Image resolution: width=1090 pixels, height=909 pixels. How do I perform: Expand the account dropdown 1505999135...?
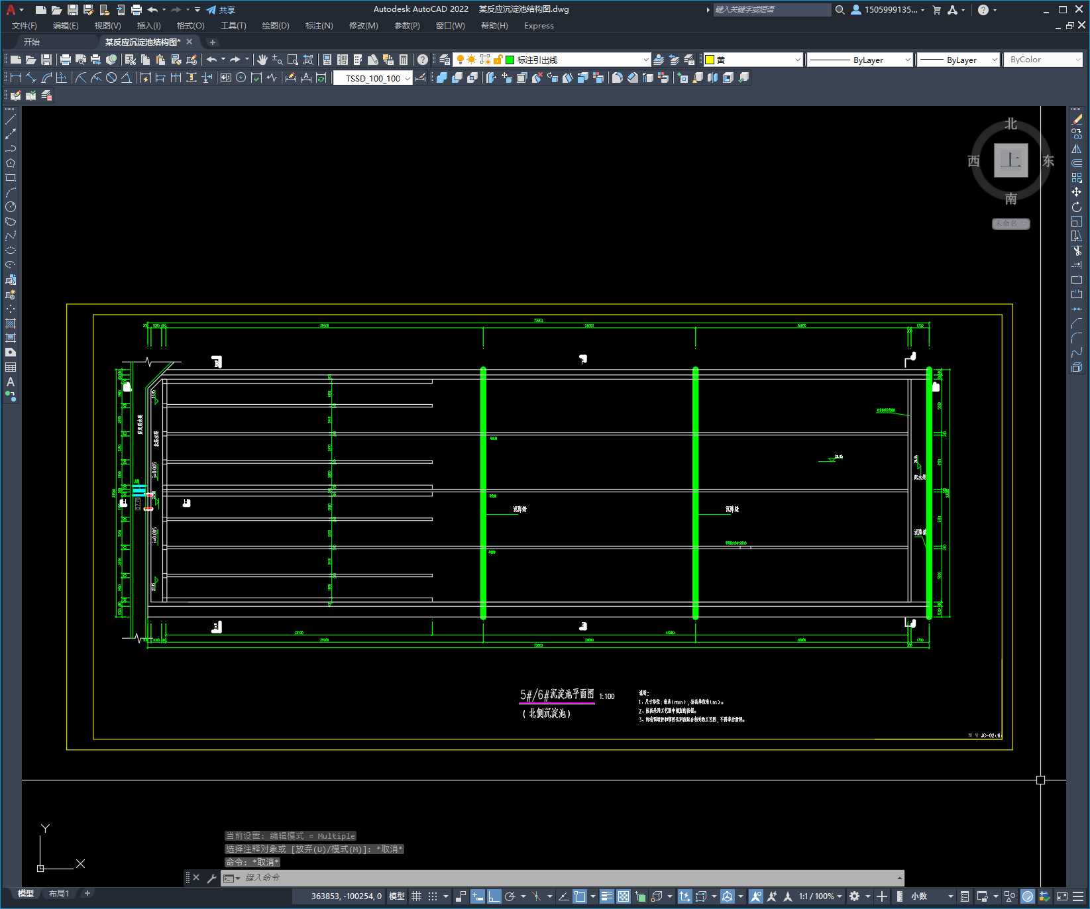tap(889, 10)
